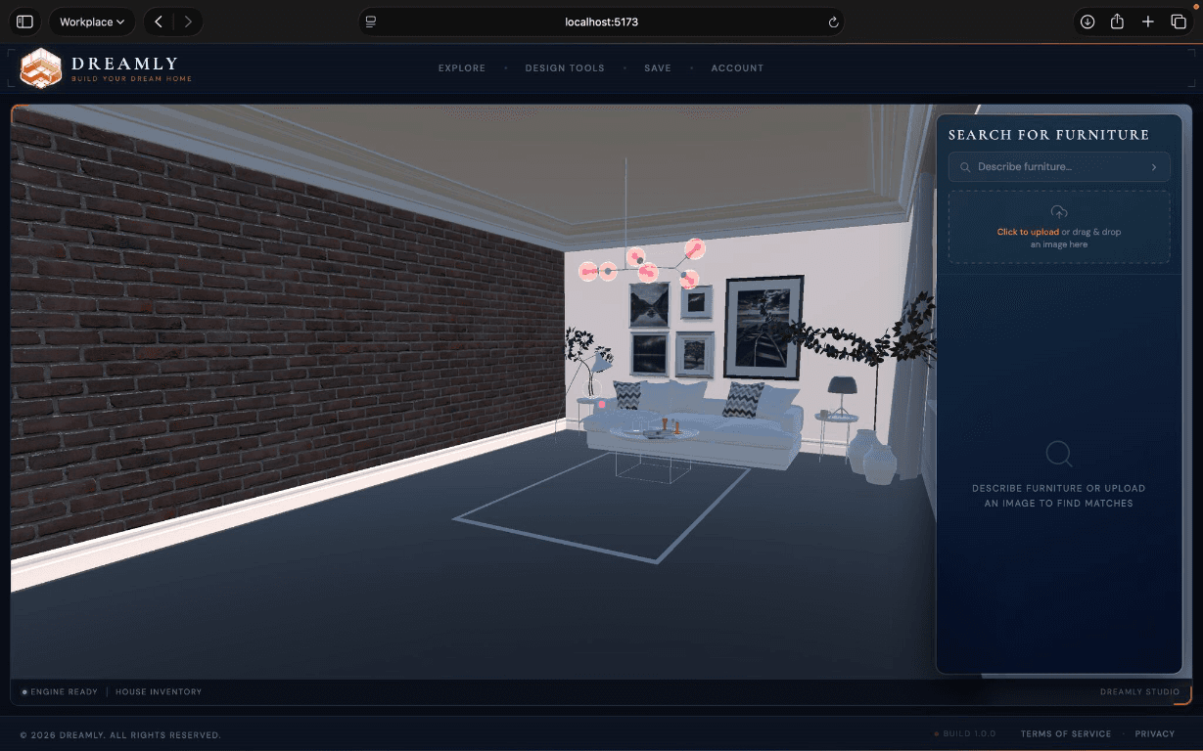1203x751 pixels.
Task: Go forward with the browser forward arrow
Action: tap(188, 22)
